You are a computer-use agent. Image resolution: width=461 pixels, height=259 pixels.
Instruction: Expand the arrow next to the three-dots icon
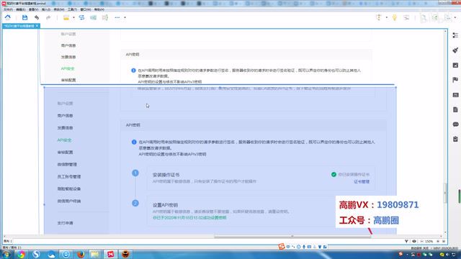(x=125, y=17)
